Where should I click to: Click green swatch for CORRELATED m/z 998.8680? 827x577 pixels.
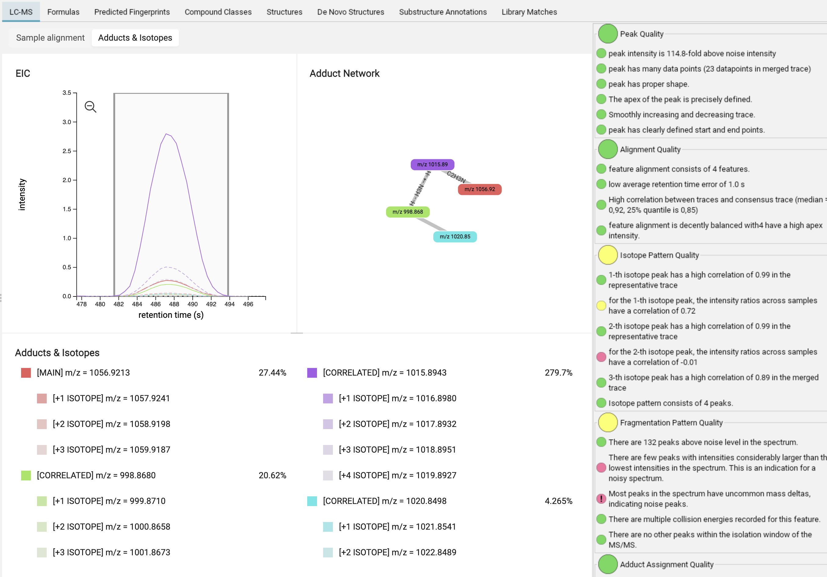[26, 475]
